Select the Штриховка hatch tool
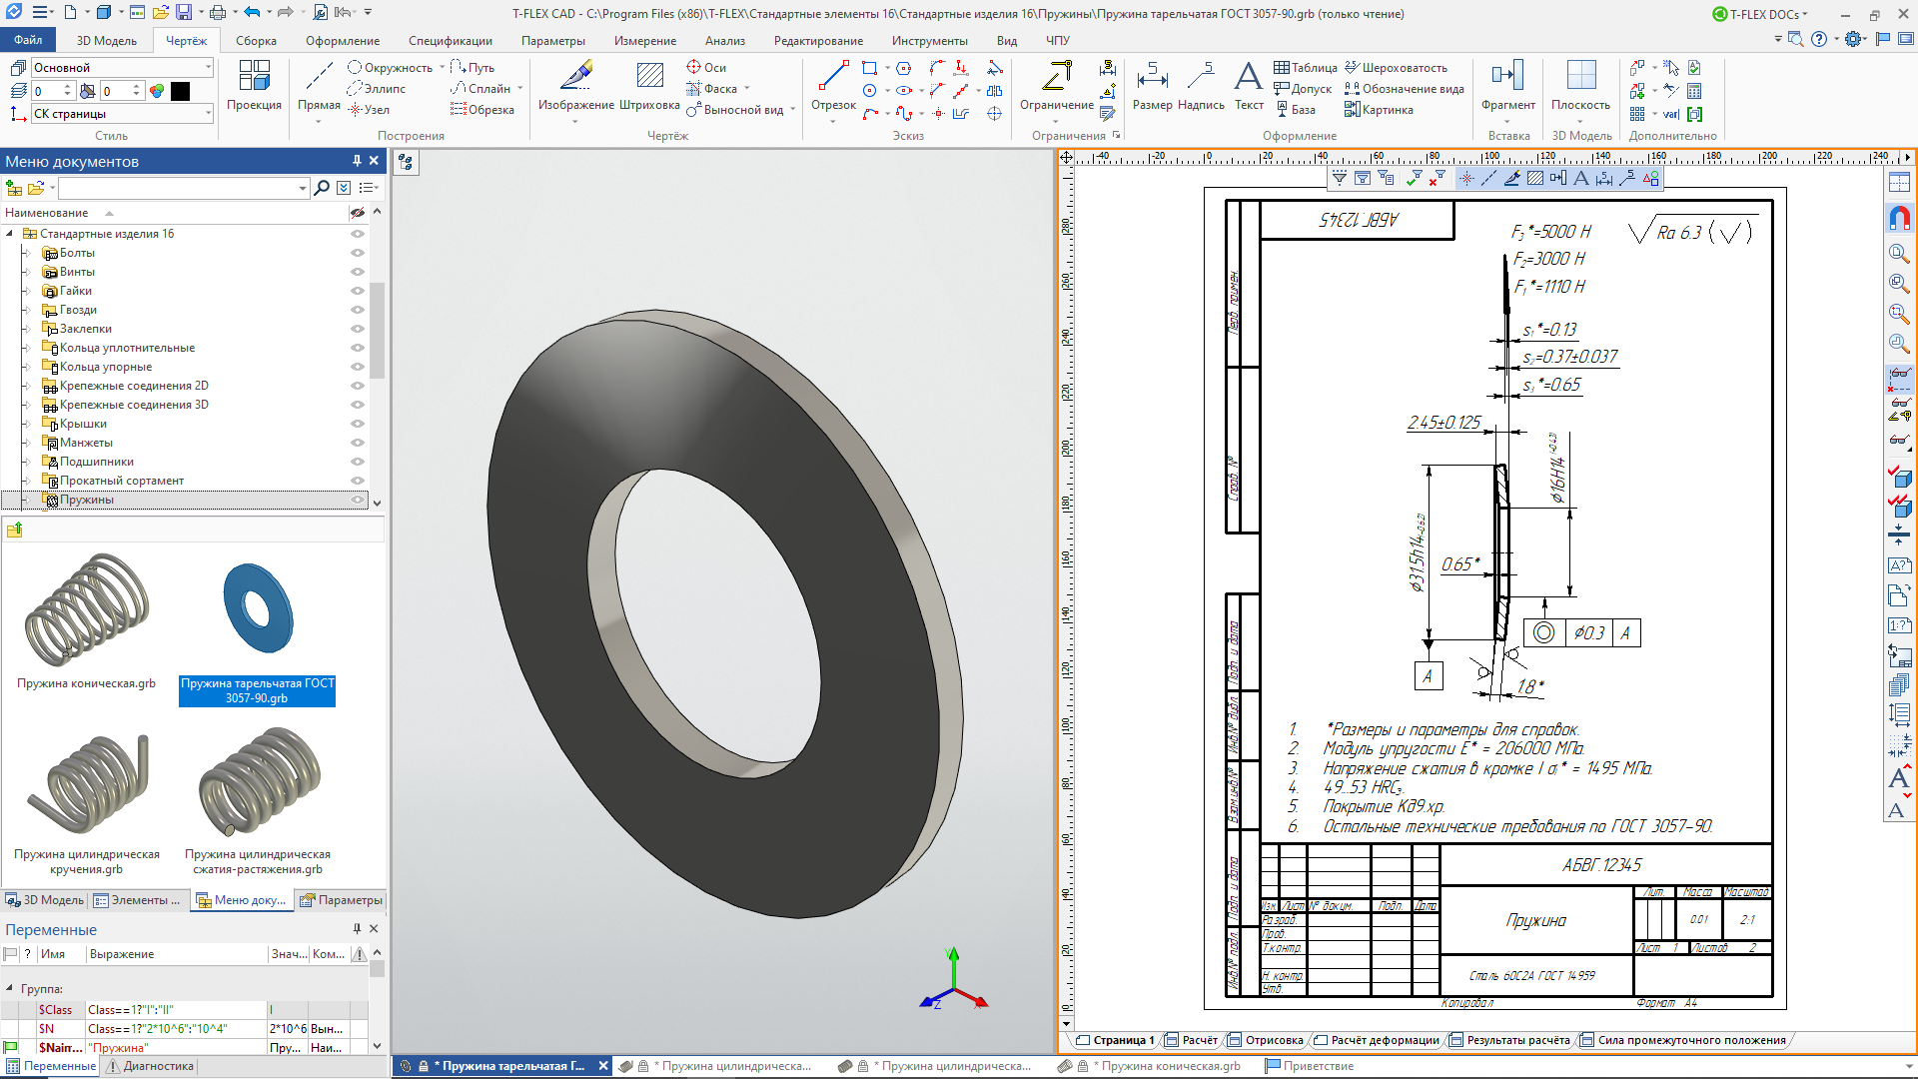The width and height of the screenshot is (1918, 1079). [x=649, y=86]
